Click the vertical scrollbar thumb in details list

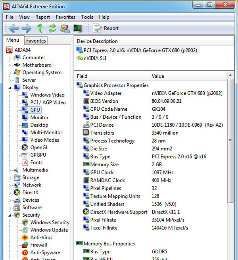tap(230, 141)
